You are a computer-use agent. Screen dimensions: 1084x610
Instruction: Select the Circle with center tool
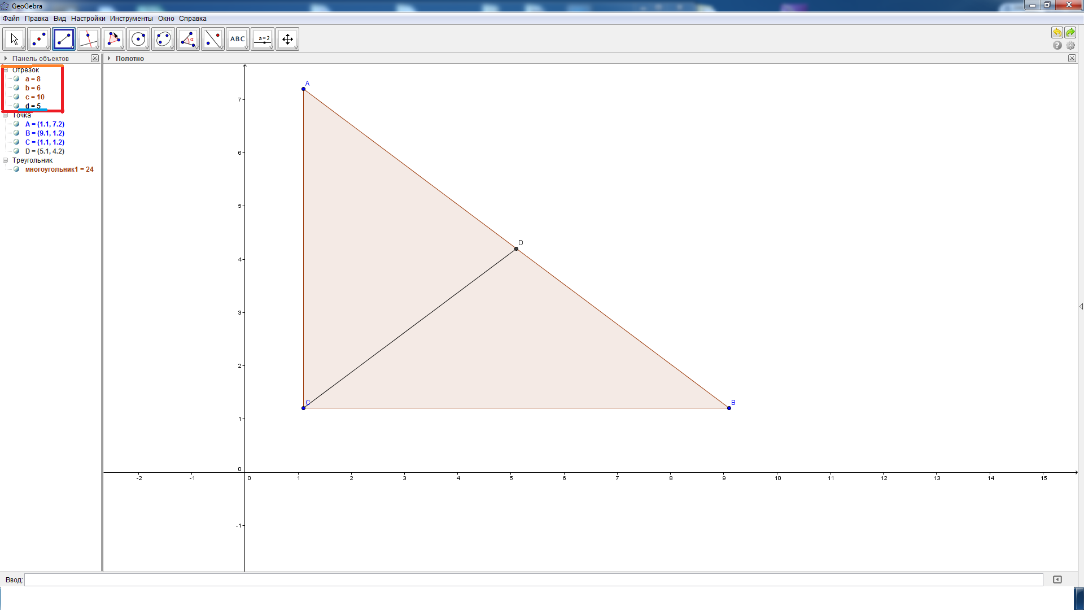pyautogui.click(x=138, y=39)
